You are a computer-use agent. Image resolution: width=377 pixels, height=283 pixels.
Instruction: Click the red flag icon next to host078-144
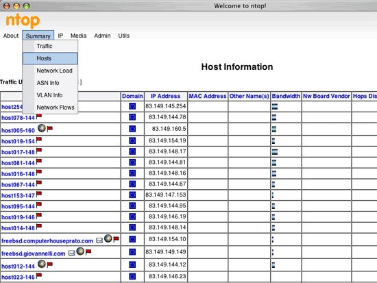pos(39,116)
